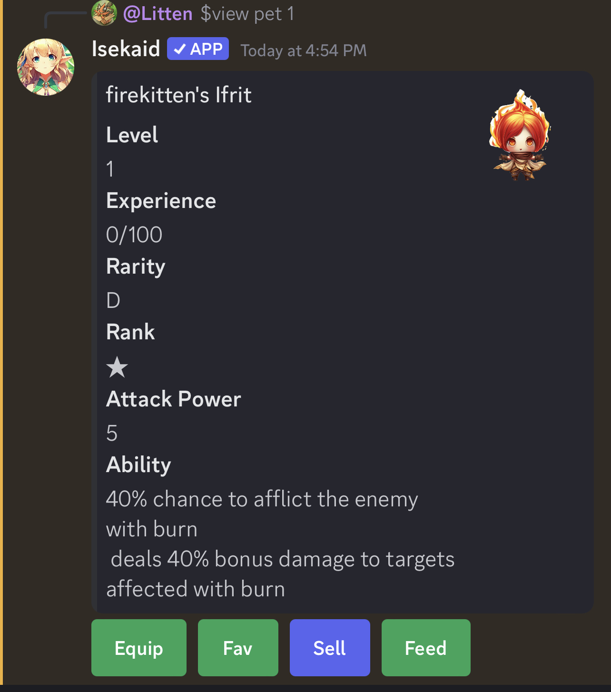Screen dimensions: 611x692
Task: Click the rank star icon
Action: (117, 367)
